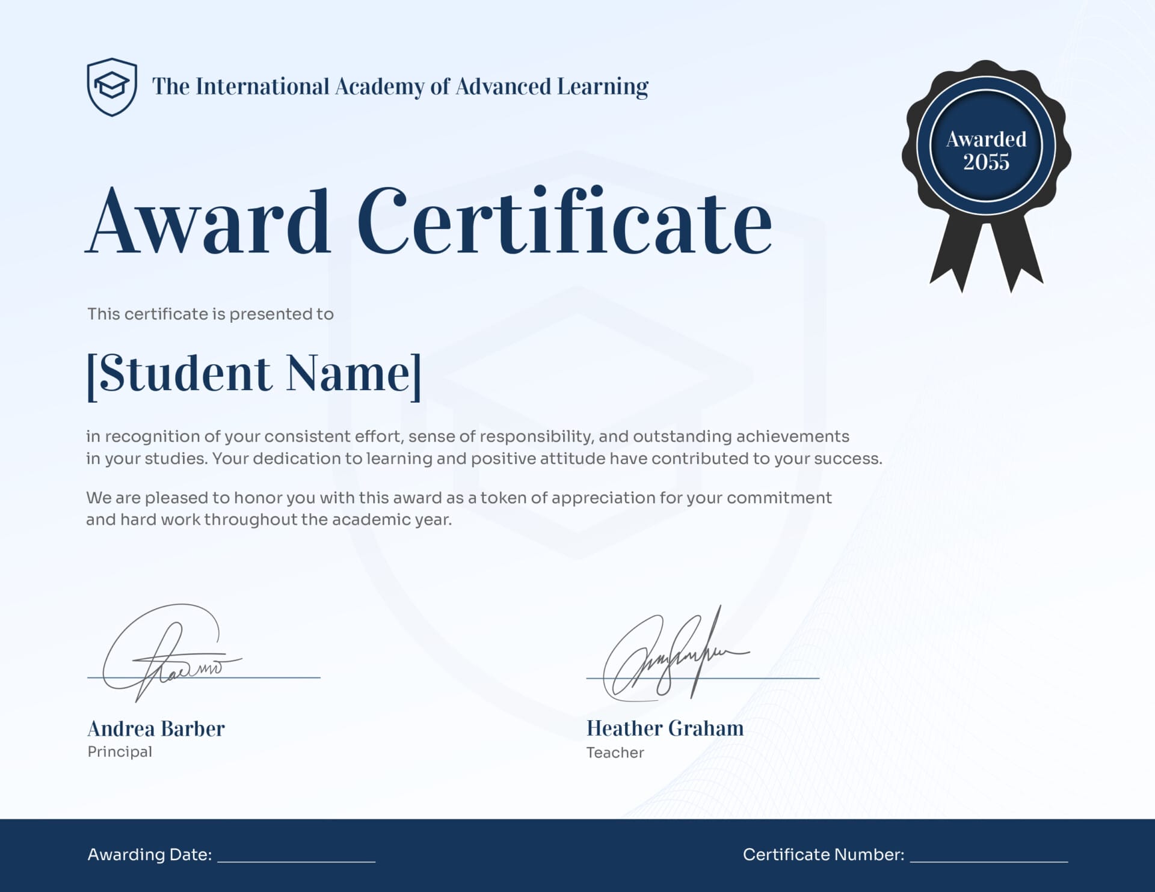Click the 'We are pleased to honor you' paragraph
Viewport: 1155px width, 892px height.
point(458,509)
